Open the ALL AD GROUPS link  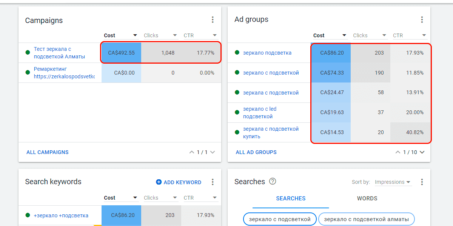(x=256, y=152)
